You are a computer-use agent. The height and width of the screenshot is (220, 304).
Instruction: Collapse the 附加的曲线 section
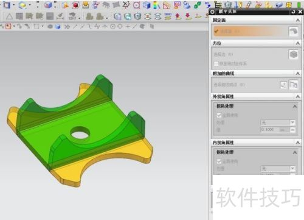point(298,73)
